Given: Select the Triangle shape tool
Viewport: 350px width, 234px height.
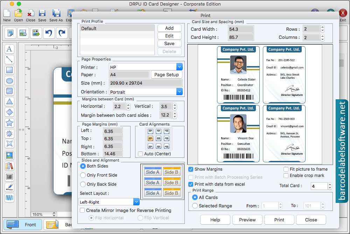Looking at the screenshot, I should (9, 101).
